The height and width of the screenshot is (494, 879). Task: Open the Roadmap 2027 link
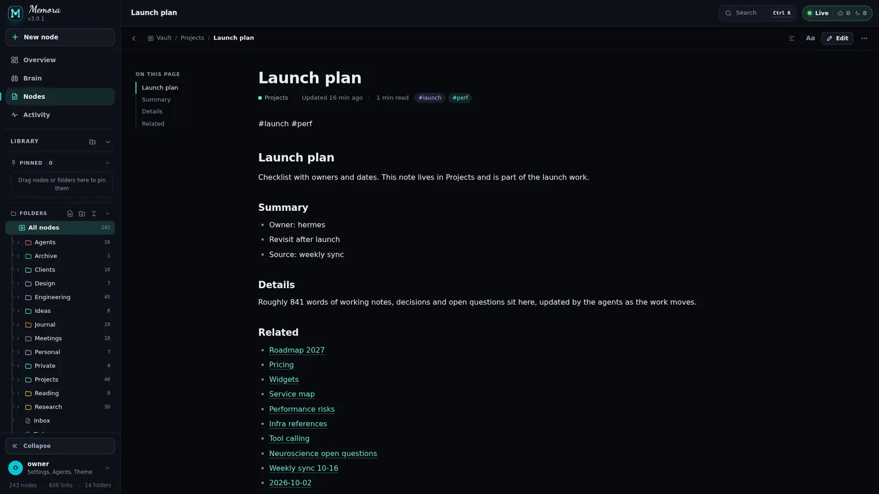297,350
